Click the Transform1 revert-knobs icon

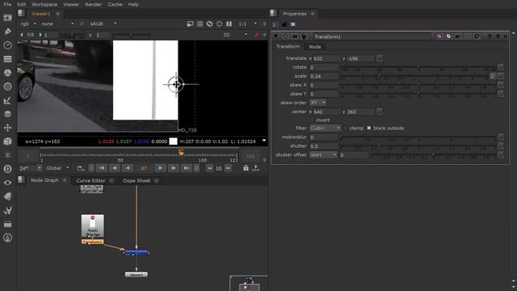click(477, 36)
